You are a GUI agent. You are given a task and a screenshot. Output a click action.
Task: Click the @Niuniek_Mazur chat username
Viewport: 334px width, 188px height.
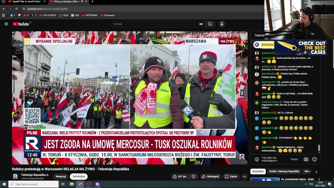(270, 102)
